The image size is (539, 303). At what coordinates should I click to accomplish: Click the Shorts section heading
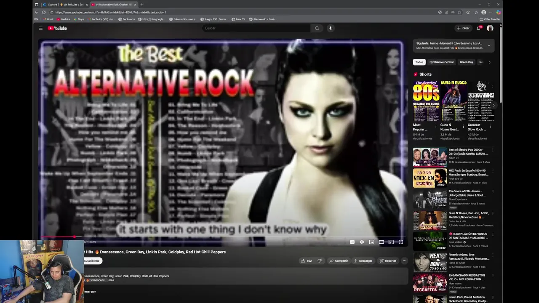tap(425, 74)
